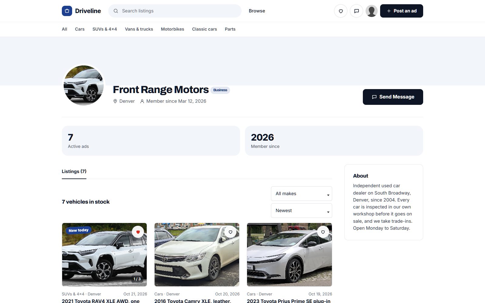Open the Toyota Prius Prime listing photo
The height and width of the screenshot is (303, 485).
pos(289,255)
